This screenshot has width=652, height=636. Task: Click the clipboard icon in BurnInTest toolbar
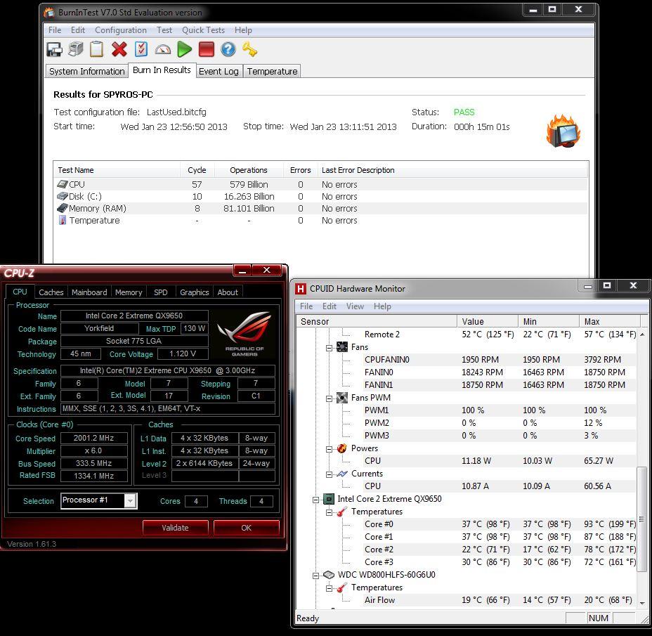click(96, 49)
